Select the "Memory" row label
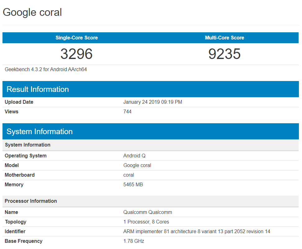 coord(14,184)
